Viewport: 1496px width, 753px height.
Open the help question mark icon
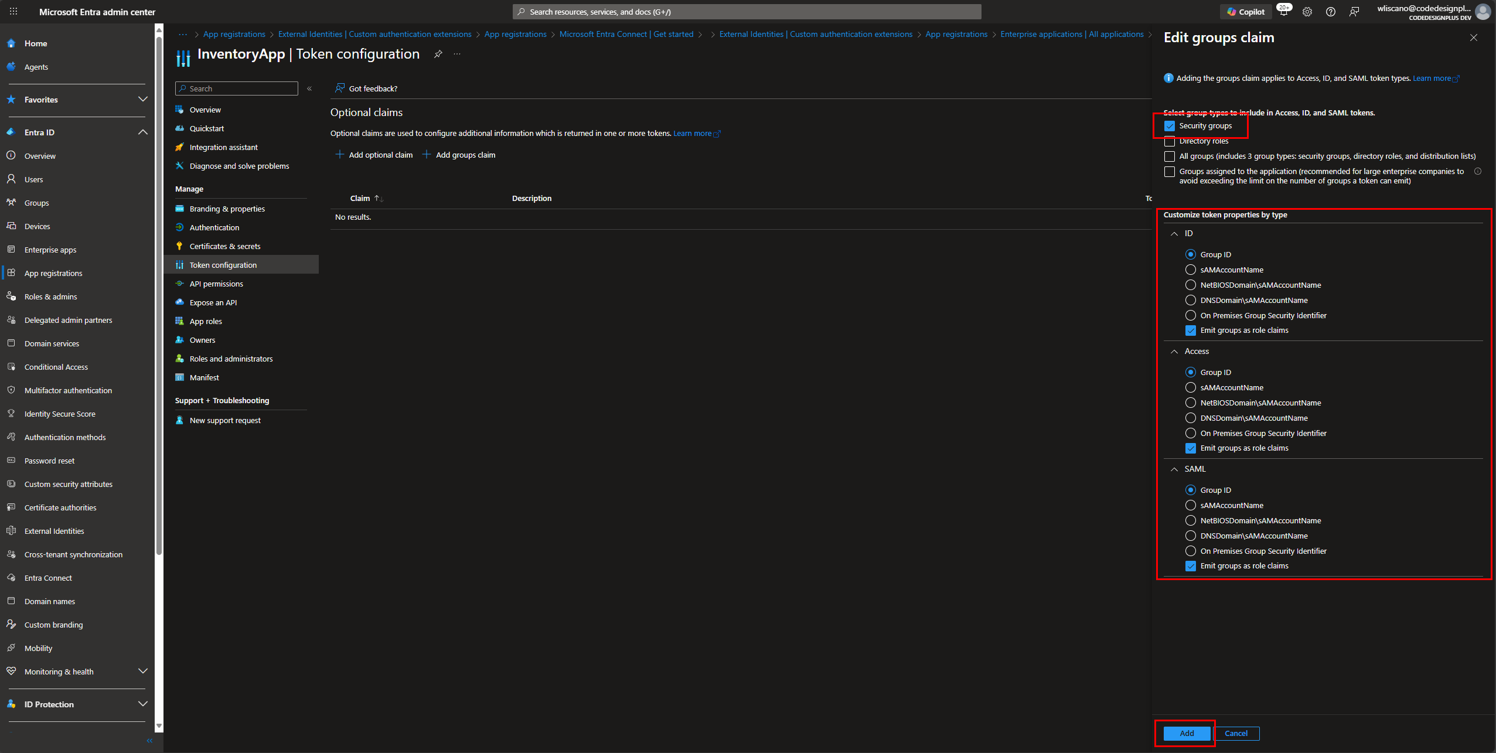pos(1331,12)
